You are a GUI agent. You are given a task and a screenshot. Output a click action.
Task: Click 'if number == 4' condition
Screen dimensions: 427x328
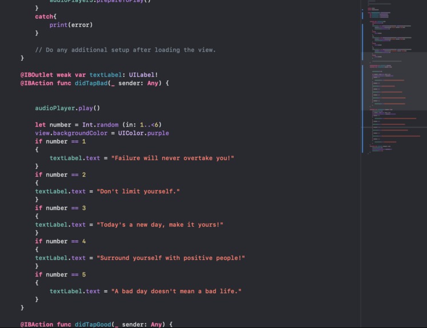click(x=60, y=242)
